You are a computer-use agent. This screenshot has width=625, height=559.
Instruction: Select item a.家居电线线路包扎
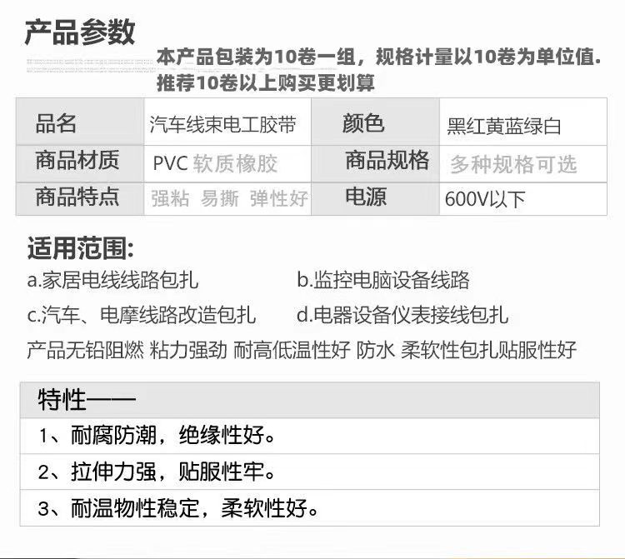point(112,280)
